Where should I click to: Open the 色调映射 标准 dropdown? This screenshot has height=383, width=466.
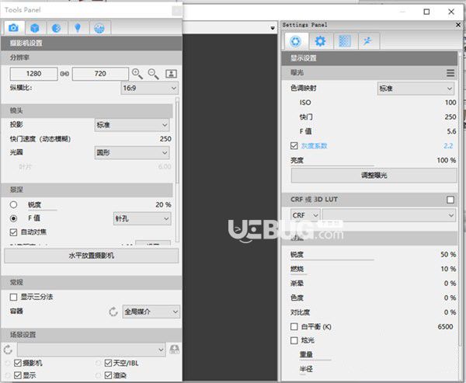tap(416, 89)
